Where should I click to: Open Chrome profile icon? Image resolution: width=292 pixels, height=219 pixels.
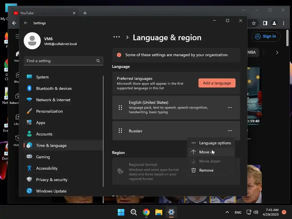(x=274, y=23)
